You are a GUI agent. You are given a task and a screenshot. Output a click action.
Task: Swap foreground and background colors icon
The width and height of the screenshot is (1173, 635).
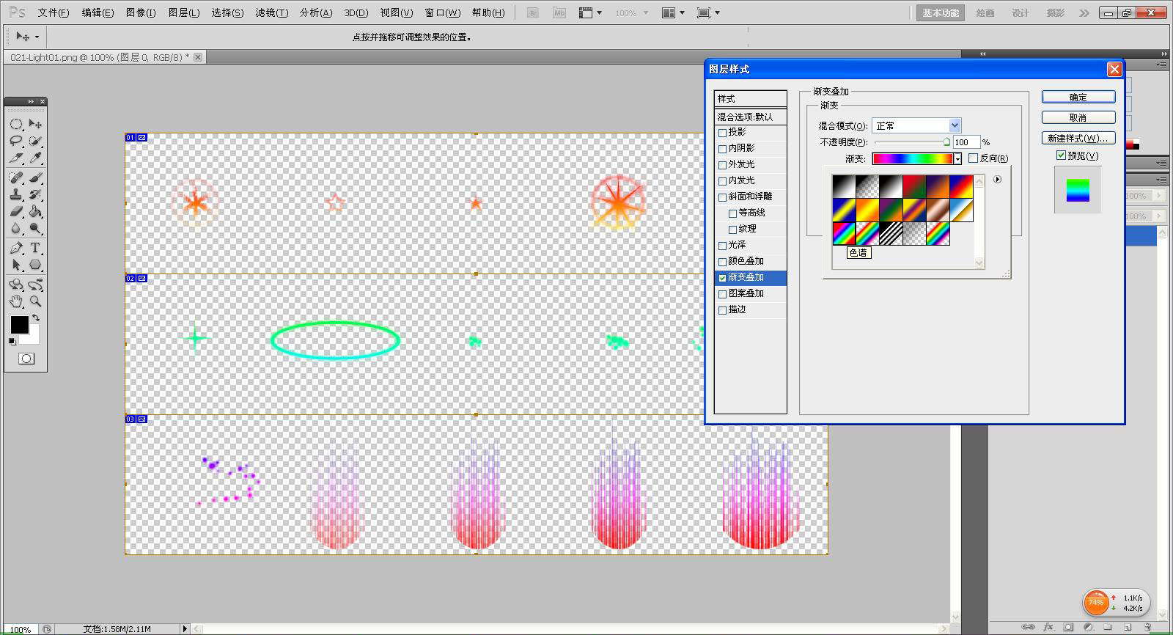pyautogui.click(x=35, y=318)
